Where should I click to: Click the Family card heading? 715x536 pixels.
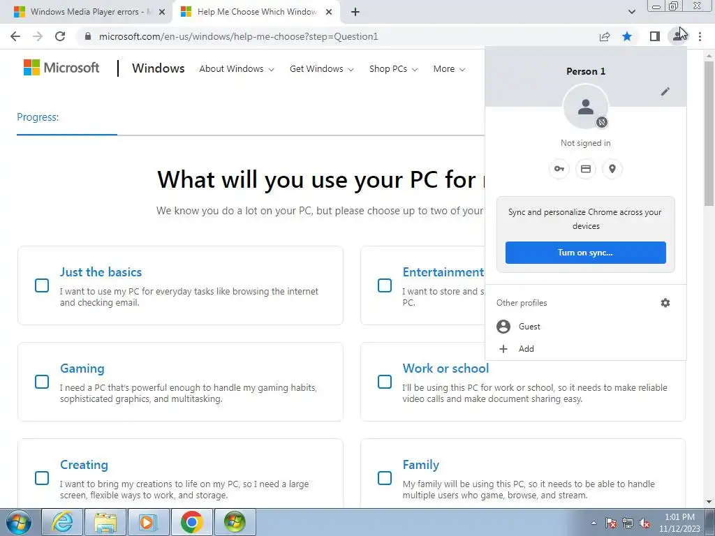[x=421, y=465]
